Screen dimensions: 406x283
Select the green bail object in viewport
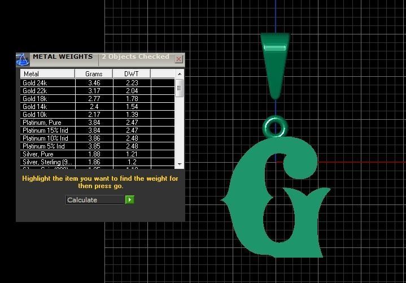coord(275,66)
